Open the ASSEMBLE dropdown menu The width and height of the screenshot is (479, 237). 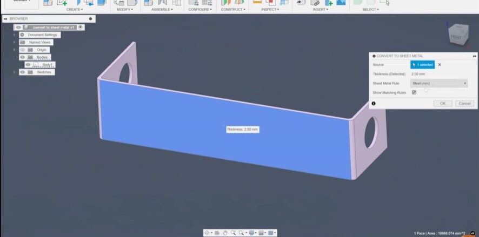point(162,10)
